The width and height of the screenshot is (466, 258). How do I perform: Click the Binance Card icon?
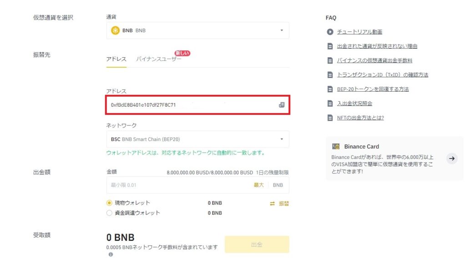point(336,147)
